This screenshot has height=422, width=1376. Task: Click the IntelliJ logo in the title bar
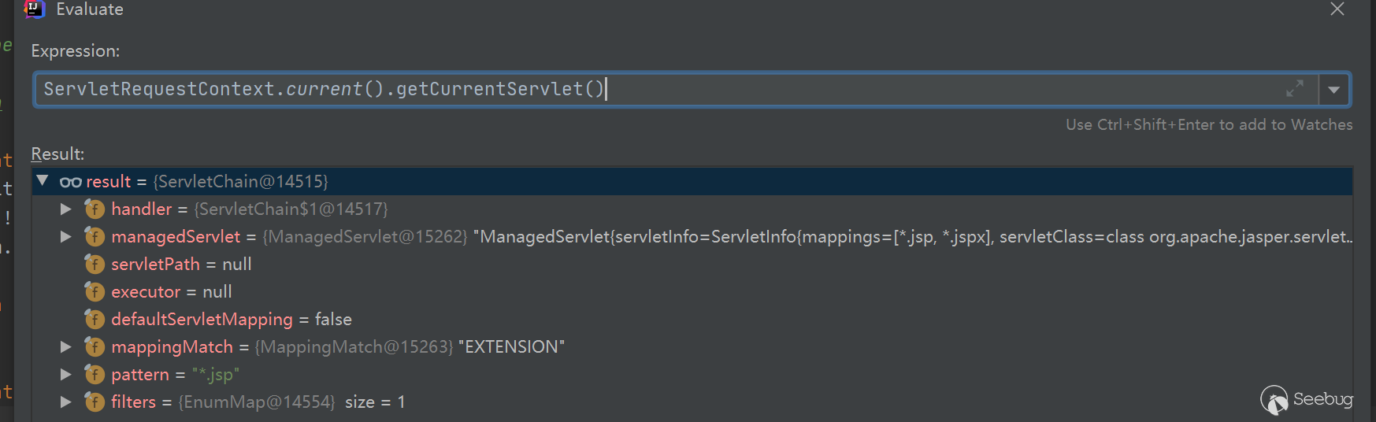coord(35,9)
